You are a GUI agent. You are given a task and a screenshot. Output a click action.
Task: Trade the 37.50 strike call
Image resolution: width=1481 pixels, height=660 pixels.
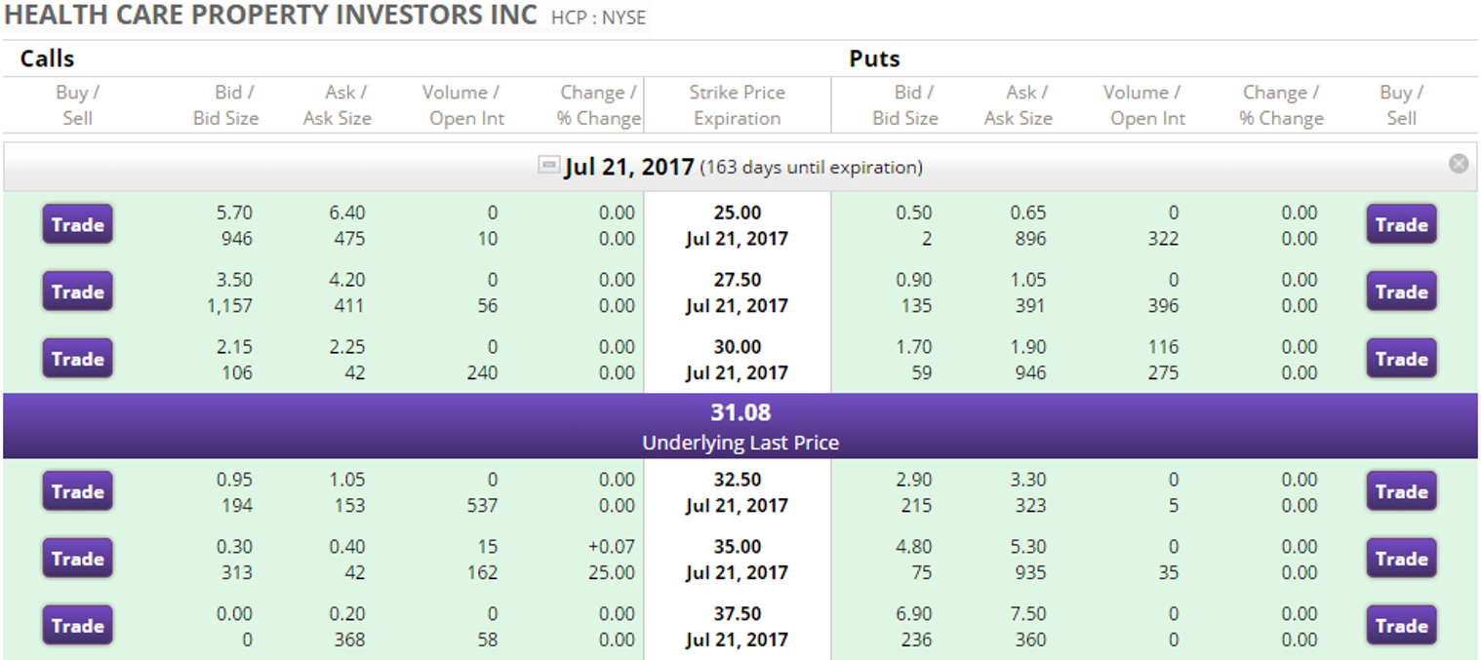pyautogui.click(x=78, y=626)
